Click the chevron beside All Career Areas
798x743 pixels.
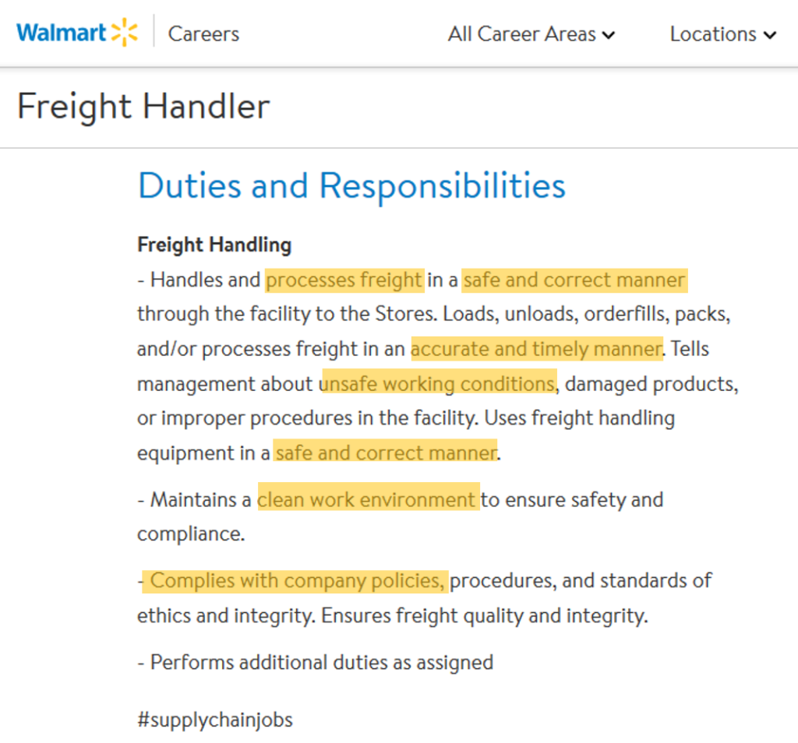click(608, 35)
